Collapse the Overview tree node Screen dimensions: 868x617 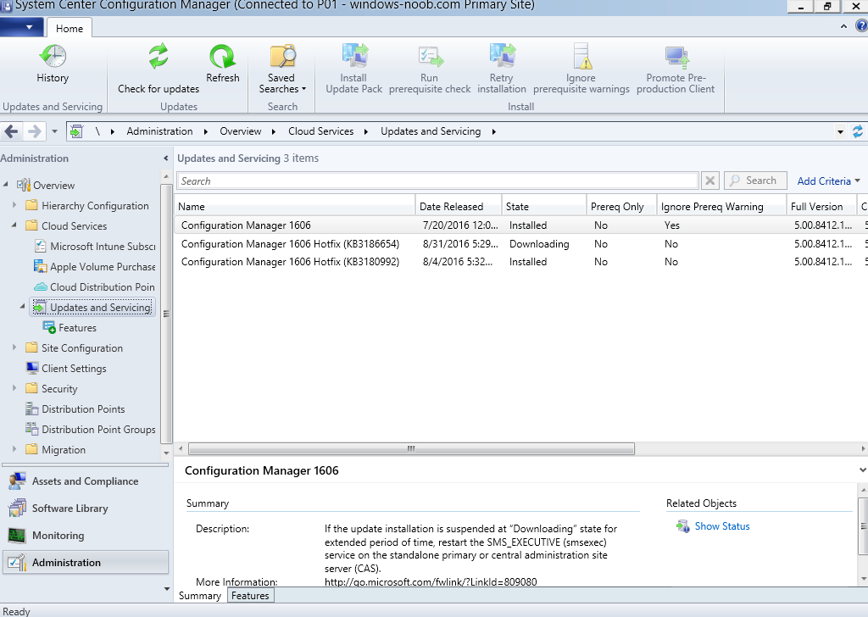[x=6, y=184]
